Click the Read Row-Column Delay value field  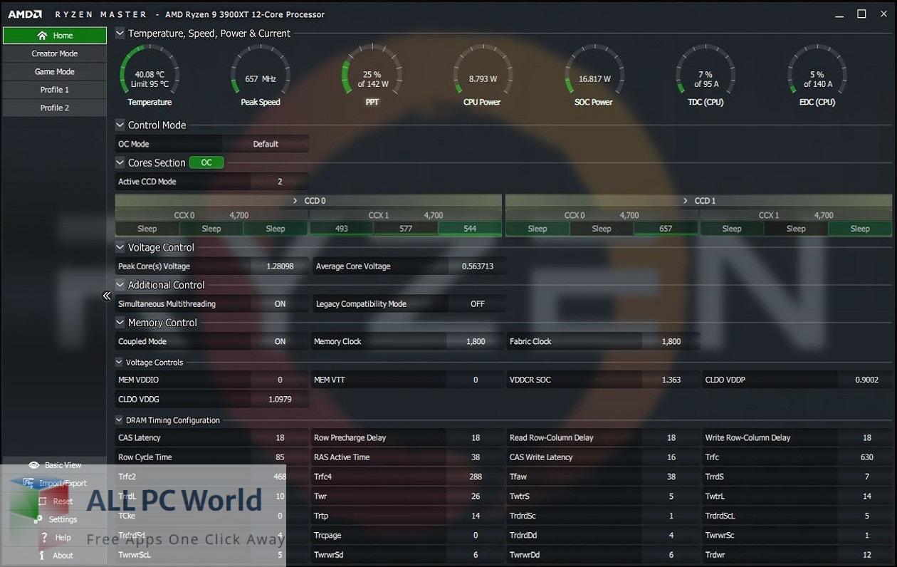click(671, 438)
